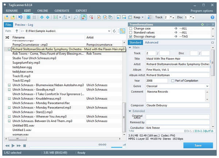Uncheck Discogs cleanup transformation
Viewport: 219px width, 158px height.
point(131,36)
